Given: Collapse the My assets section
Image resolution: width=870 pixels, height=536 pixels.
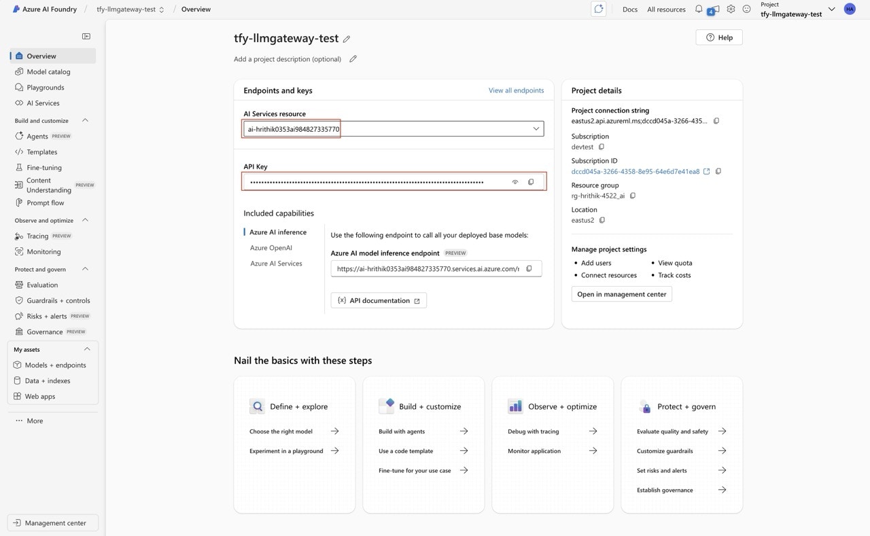Looking at the screenshot, I should [x=87, y=349].
